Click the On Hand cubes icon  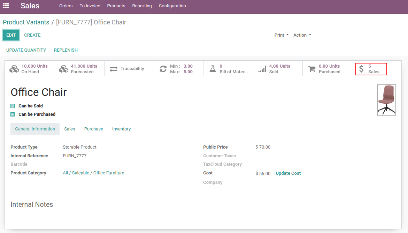tap(14, 69)
